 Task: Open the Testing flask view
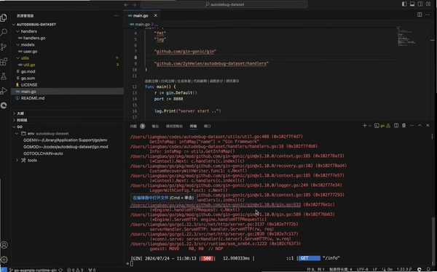[4, 76]
